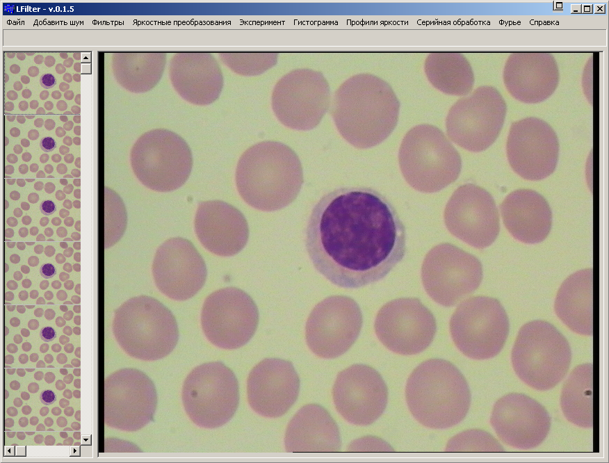The height and width of the screenshot is (463, 609).
Task: Open the Эксперимент menu
Action: (262, 22)
